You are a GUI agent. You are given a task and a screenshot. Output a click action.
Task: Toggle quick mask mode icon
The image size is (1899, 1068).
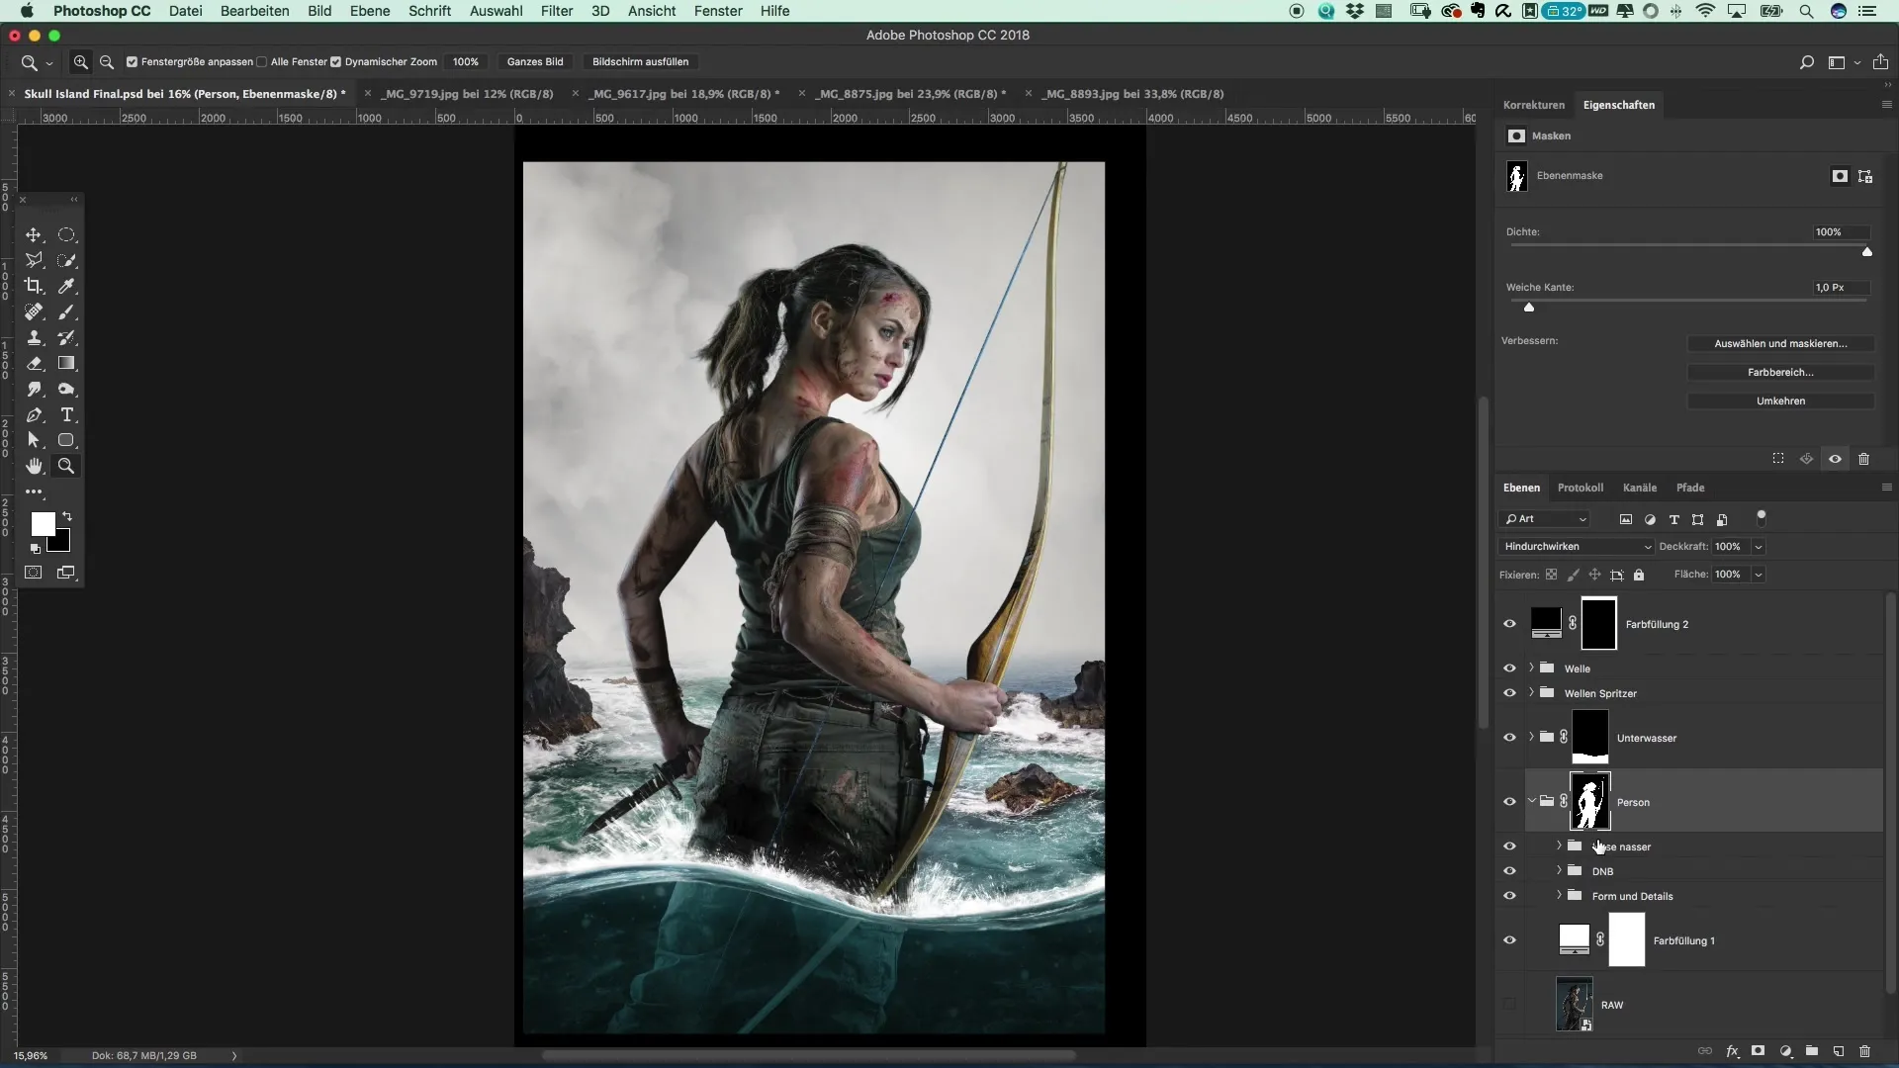pos(34,573)
